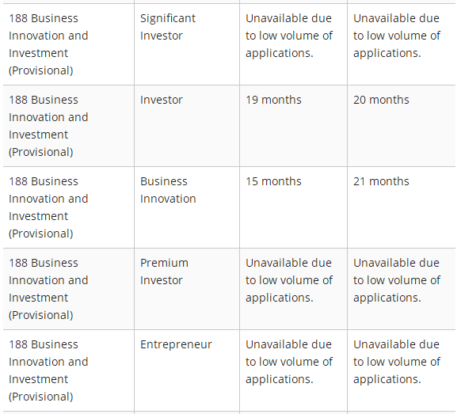
Task: Select the 15 months cell
Action: coord(293,207)
